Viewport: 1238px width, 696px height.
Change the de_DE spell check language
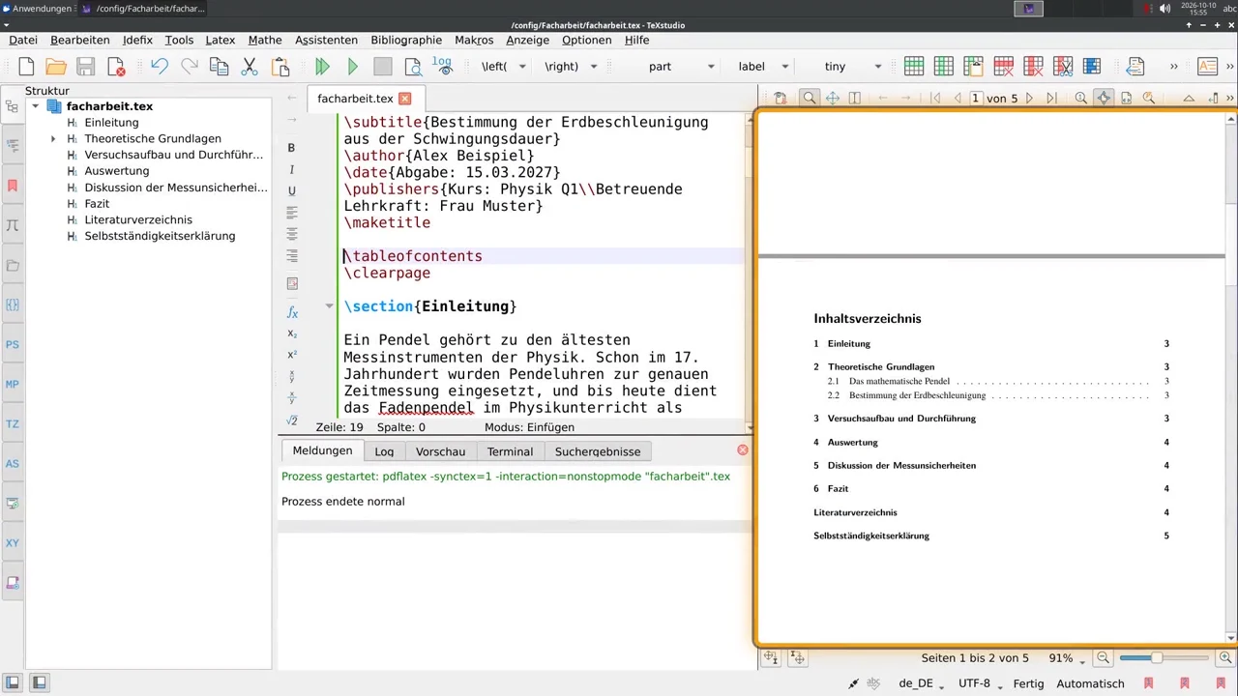922,683
